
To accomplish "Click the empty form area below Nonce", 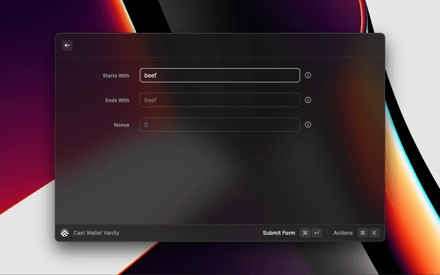I will [x=220, y=179].
